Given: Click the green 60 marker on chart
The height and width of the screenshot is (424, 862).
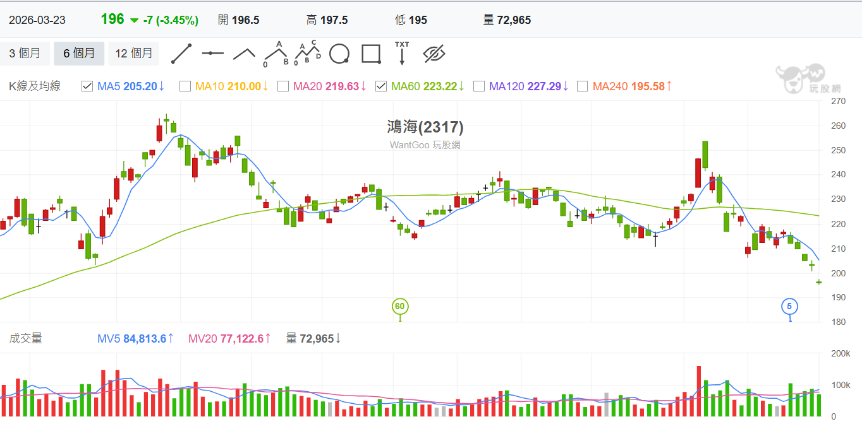Looking at the screenshot, I should tap(399, 307).
